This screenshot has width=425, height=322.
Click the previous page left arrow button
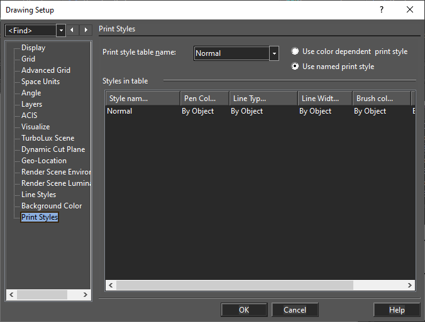(x=72, y=30)
